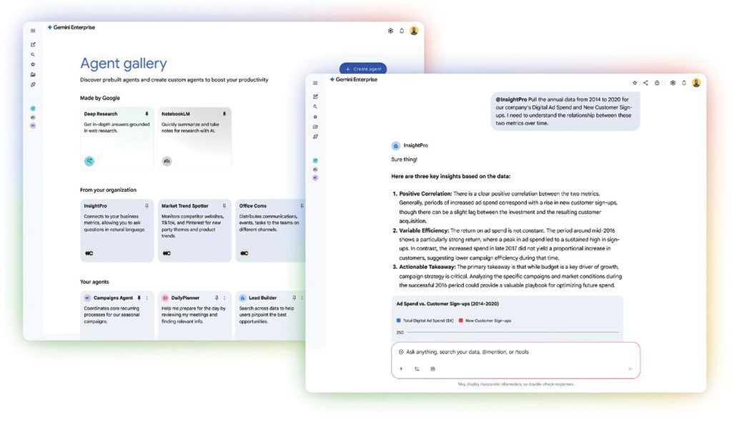
Task: Click DailyPlanner pink avatar icon
Action: tap(165, 298)
